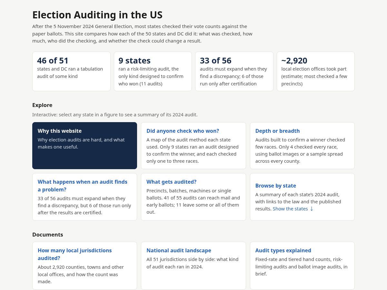
Task: Click the 'Interactive: select any state' note
Action: coord(115,114)
